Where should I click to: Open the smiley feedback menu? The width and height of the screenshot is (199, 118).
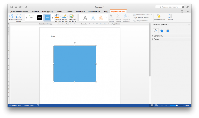183,11
